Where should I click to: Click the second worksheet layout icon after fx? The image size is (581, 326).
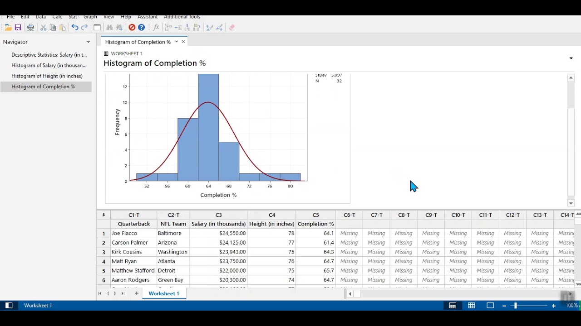178,28
